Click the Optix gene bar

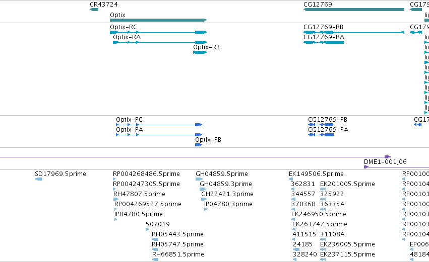pos(158,20)
